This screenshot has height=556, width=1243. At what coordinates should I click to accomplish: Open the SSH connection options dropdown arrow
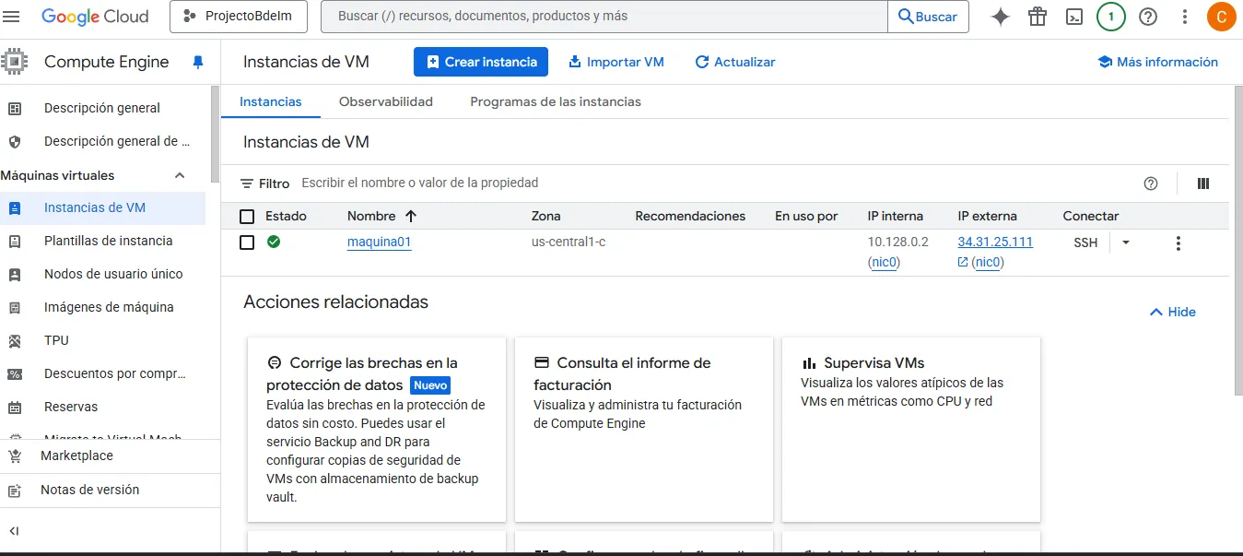(1126, 243)
